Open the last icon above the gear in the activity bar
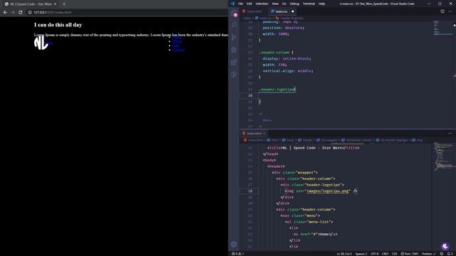The height and width of the screenshot is (256, 456). pos(234,75)
